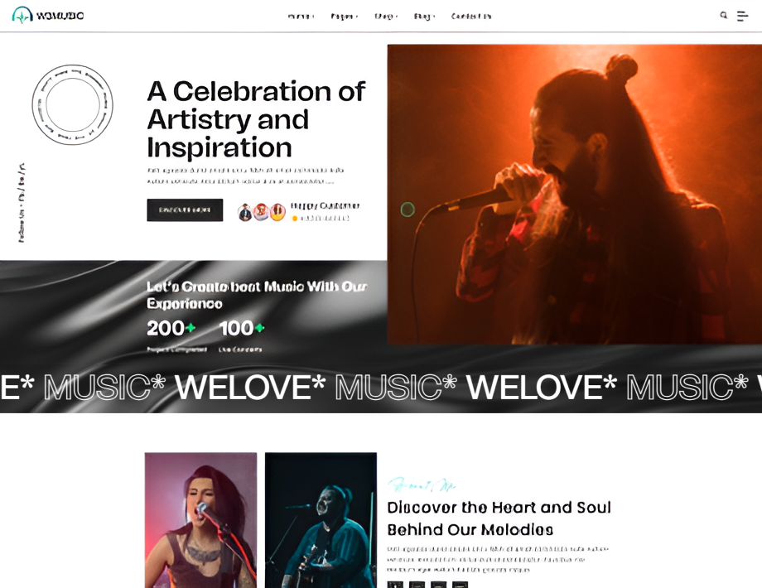Click the green circle cursor on singer image
The image size is (762, 588).
[x=408, y=210]
